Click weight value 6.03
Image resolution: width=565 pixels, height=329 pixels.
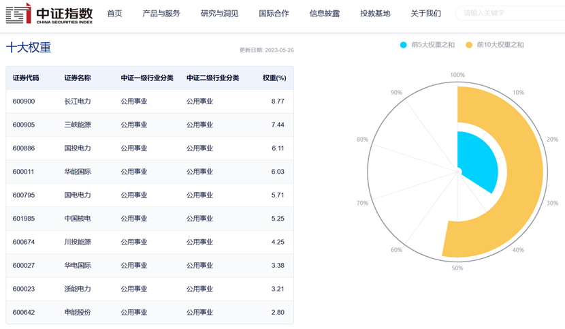click(x=278, y=172)
